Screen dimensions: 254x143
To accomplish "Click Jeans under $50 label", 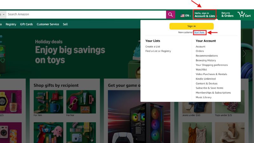I will tap(191, 115).
